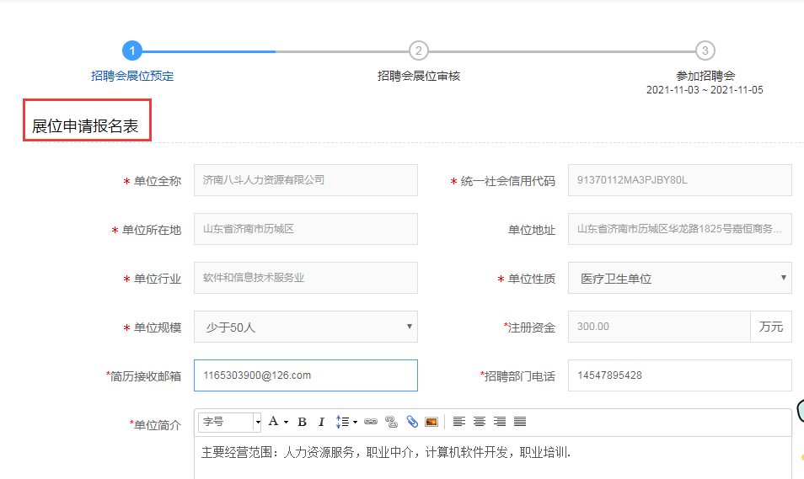Center align the editor text
The width and height of the screenshot is (804, 479).
click(x=480, y=422)
